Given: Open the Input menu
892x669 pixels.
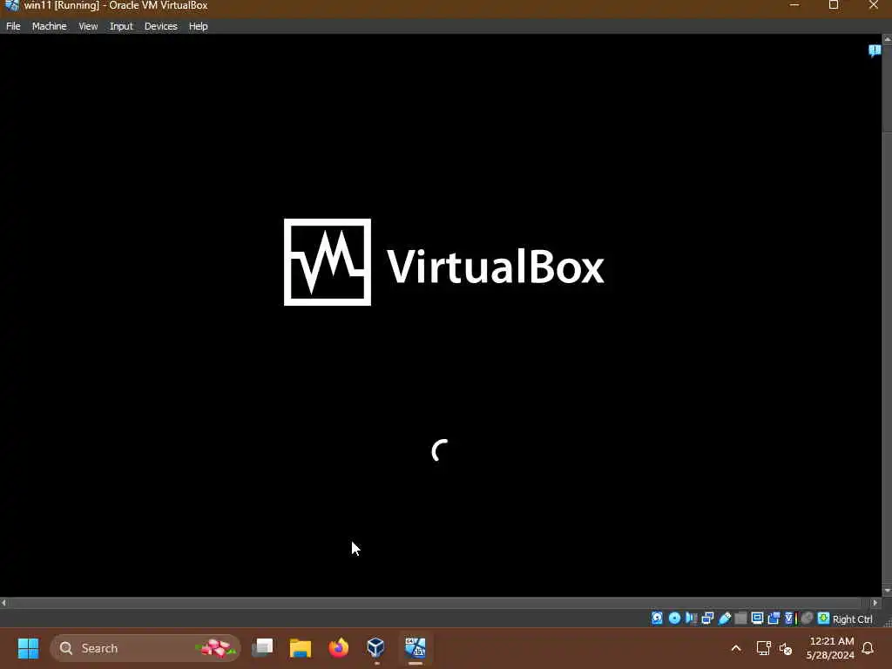Looking at the screenshot, I should (x=120, y=26).
